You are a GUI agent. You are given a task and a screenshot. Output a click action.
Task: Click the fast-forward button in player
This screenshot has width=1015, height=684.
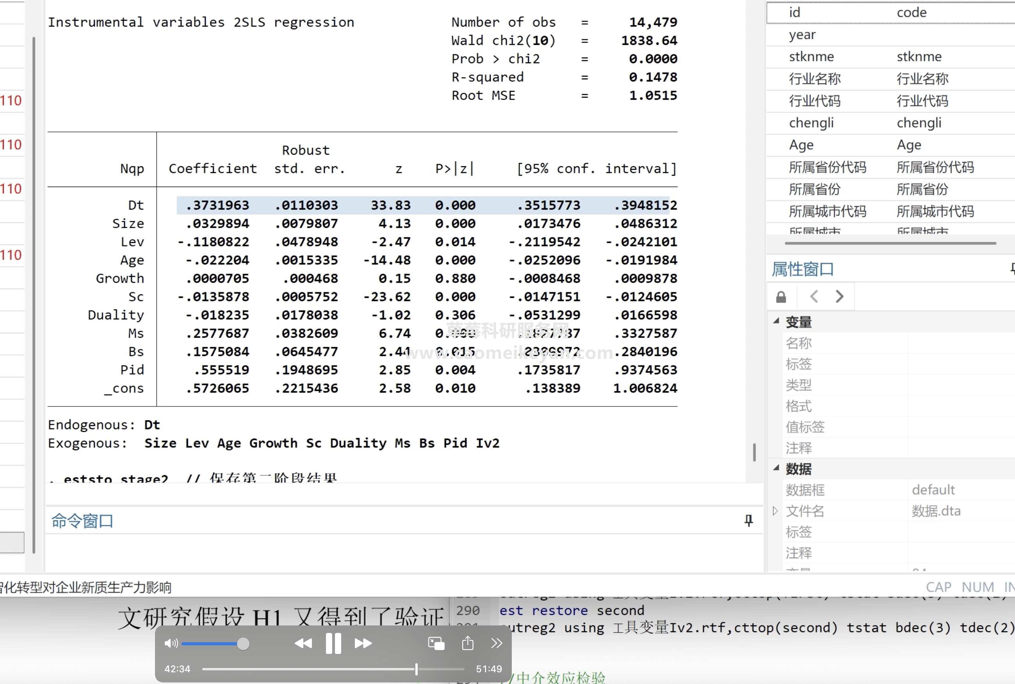(363, 643)
